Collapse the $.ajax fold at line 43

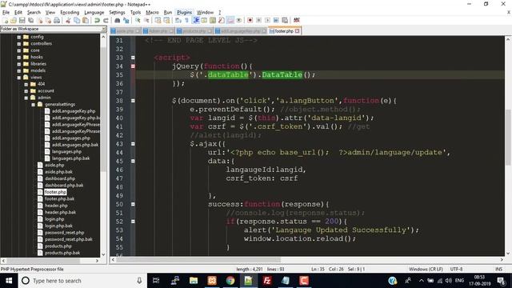click(x=133, y=144)
